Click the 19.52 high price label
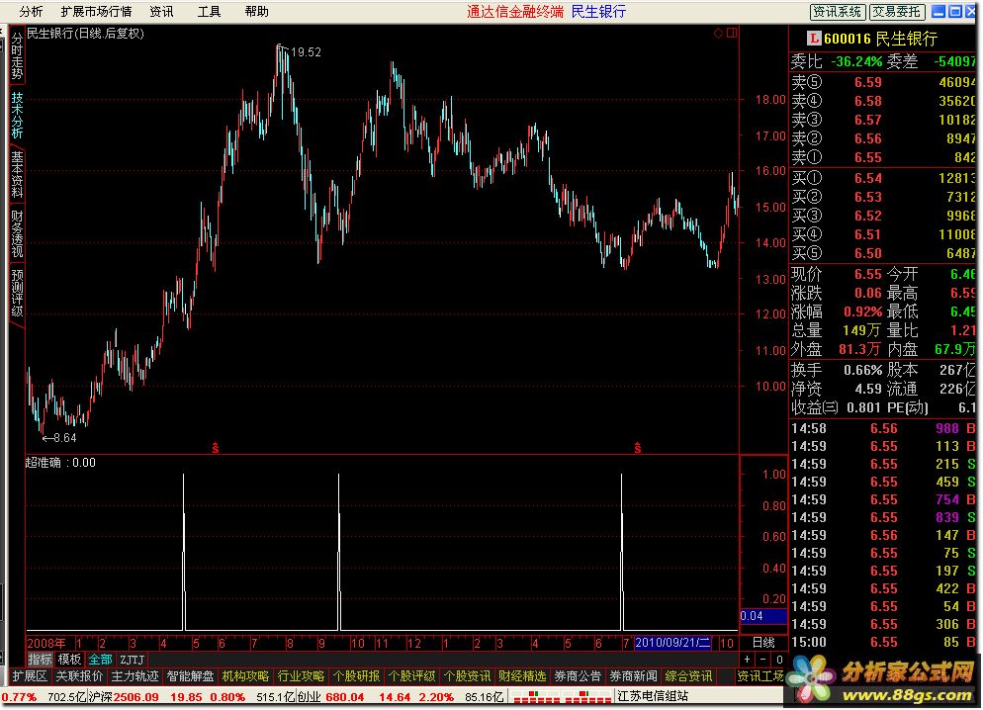Viewport: 983px width, 710px height. click(306, 52)
